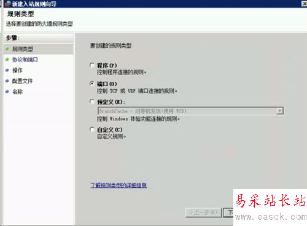
Task: Click 选择要创建的防火墙规则类型 subtitle text
Action: click(39, 24)
